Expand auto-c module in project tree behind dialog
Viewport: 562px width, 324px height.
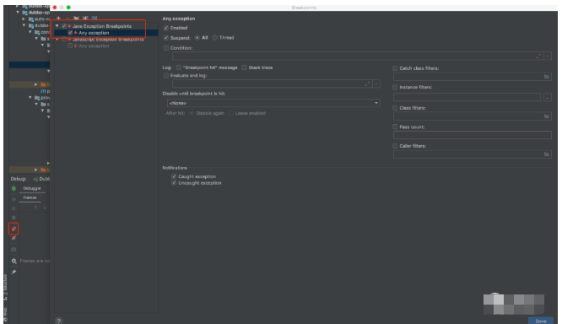pos(24,19)
